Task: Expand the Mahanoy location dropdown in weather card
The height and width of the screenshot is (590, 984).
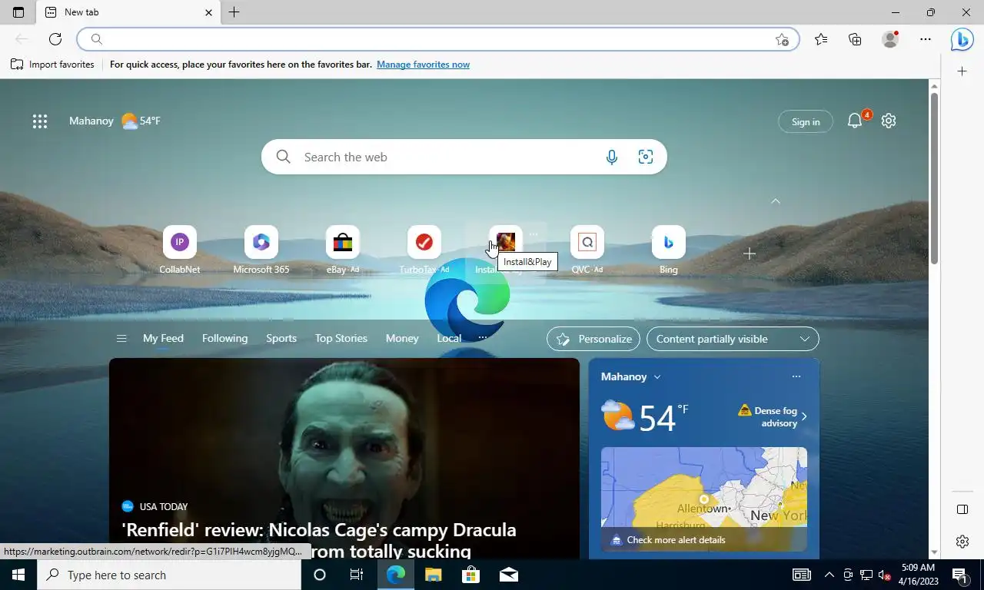Action: [x=657, y=376]
